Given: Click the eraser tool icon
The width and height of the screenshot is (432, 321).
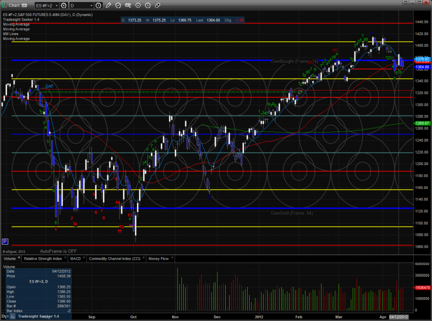Looking at the screenshot, I should (158, 5).
